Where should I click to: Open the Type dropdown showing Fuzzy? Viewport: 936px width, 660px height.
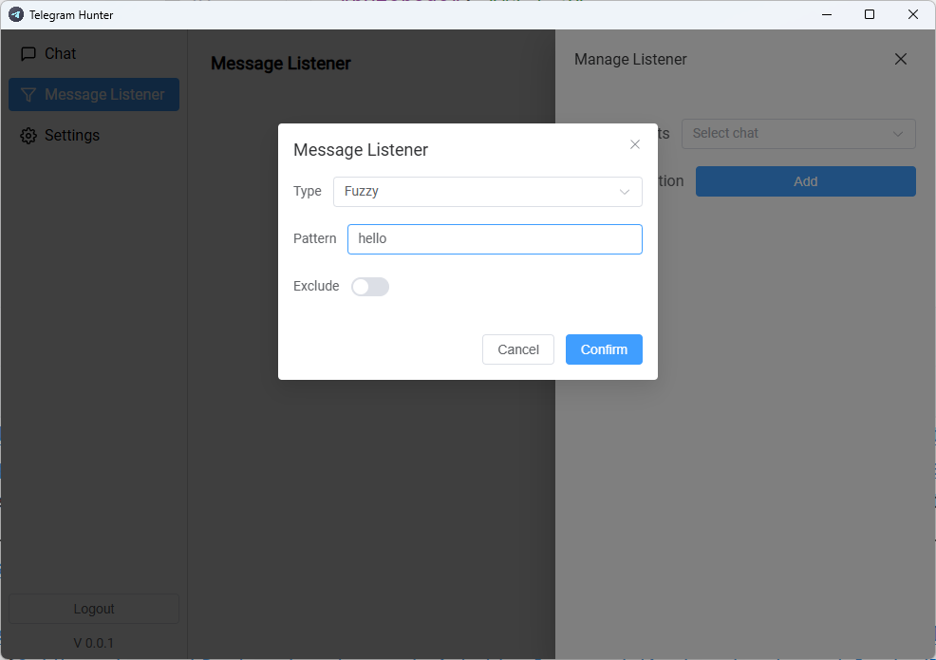click(x=487, y=192)
